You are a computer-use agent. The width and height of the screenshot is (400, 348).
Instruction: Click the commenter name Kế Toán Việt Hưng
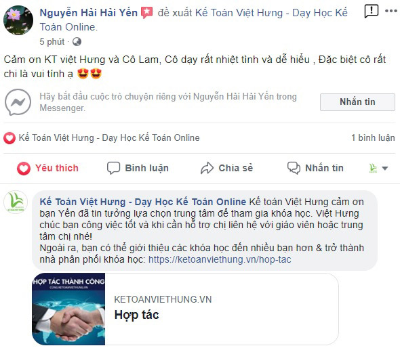coord(143,202)
